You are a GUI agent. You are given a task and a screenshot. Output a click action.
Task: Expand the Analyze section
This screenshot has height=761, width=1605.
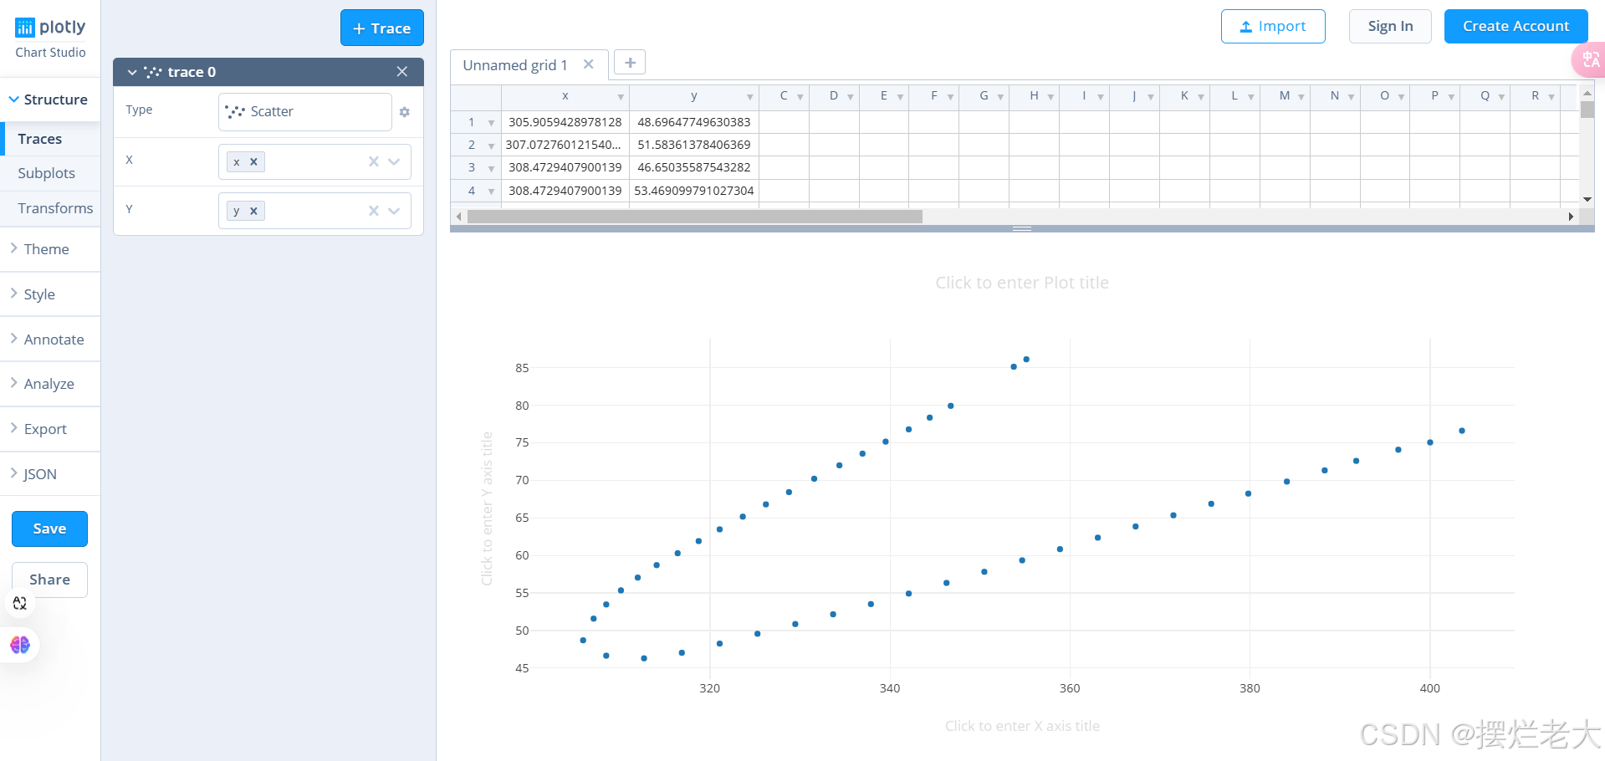click(50, 384)
